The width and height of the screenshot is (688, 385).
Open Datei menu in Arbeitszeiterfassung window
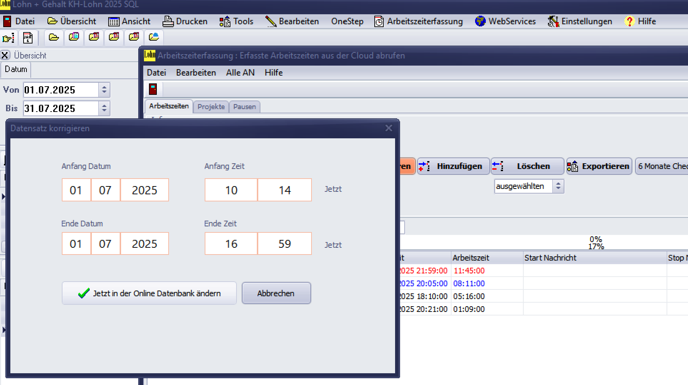[x=156, y=73]
